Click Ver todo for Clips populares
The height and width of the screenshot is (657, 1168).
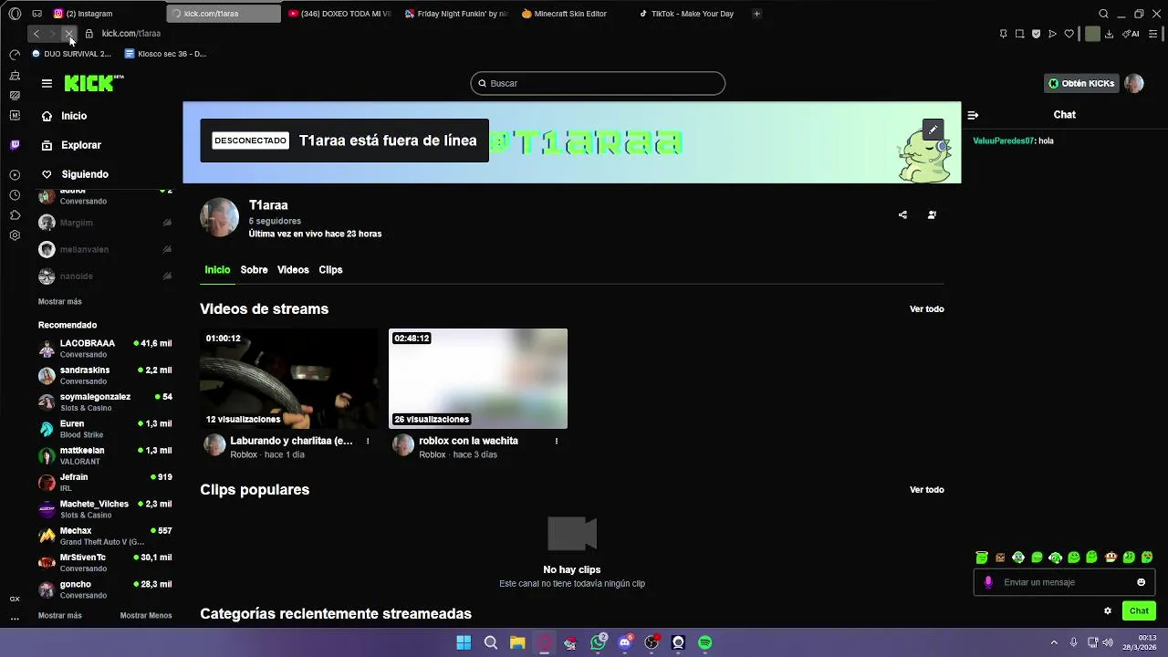pyautogui.click(x=926, y=490)
